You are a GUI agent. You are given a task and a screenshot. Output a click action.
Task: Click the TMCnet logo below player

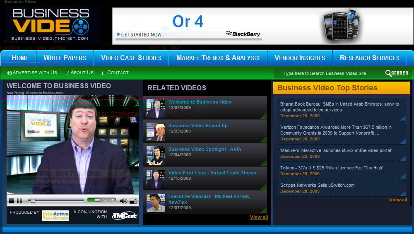click(125, 215)
